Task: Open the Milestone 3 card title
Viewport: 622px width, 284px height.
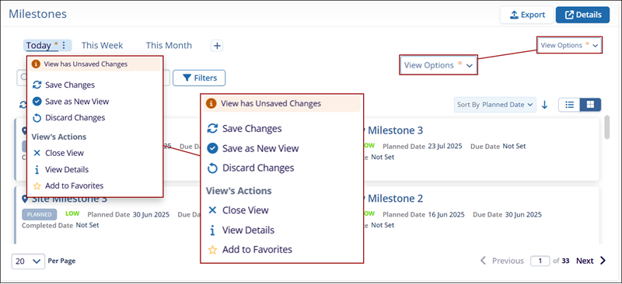Action: click(396, 130)
